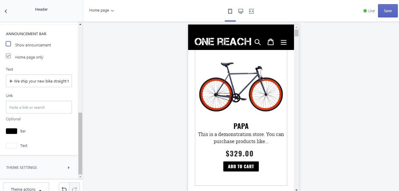The height and width of the screenshot is (191, 399).
Task: Open the white Text color swatch
Action: (12, 146)
